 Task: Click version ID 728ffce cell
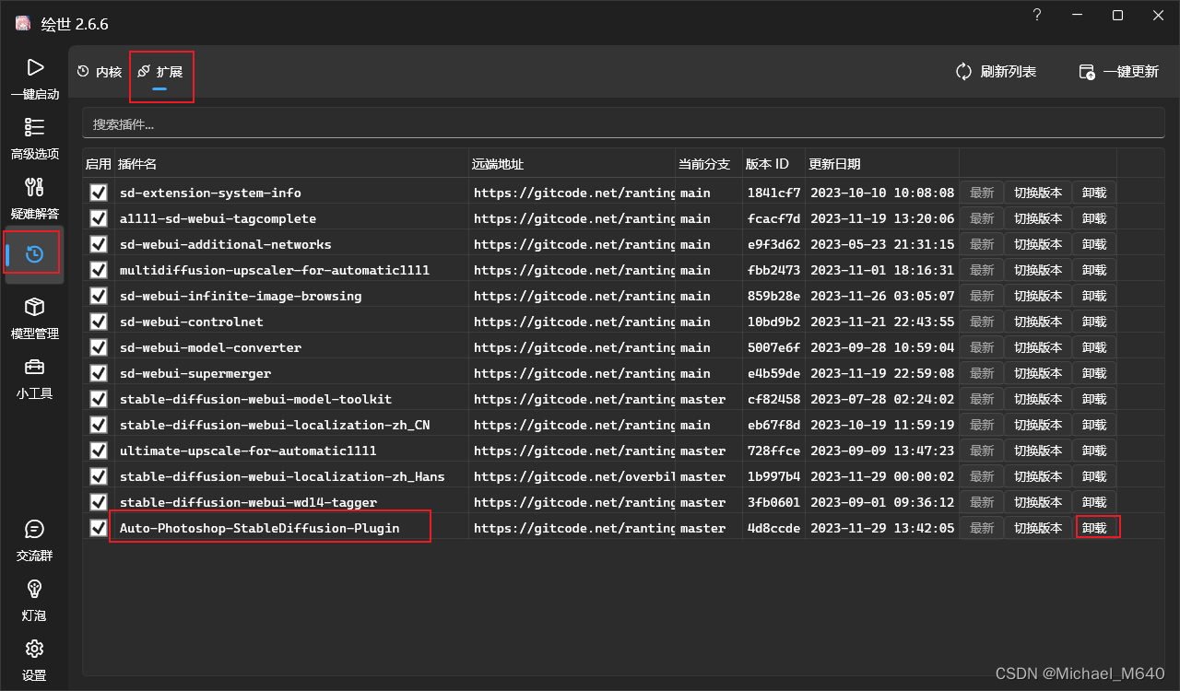(x=773, y=451)
